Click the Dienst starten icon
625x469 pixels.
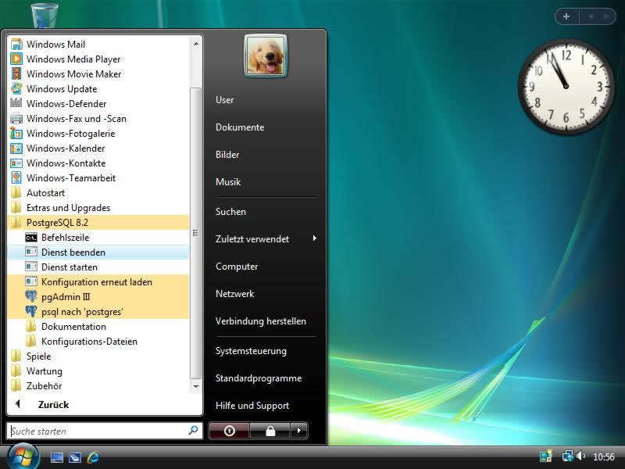31,267
